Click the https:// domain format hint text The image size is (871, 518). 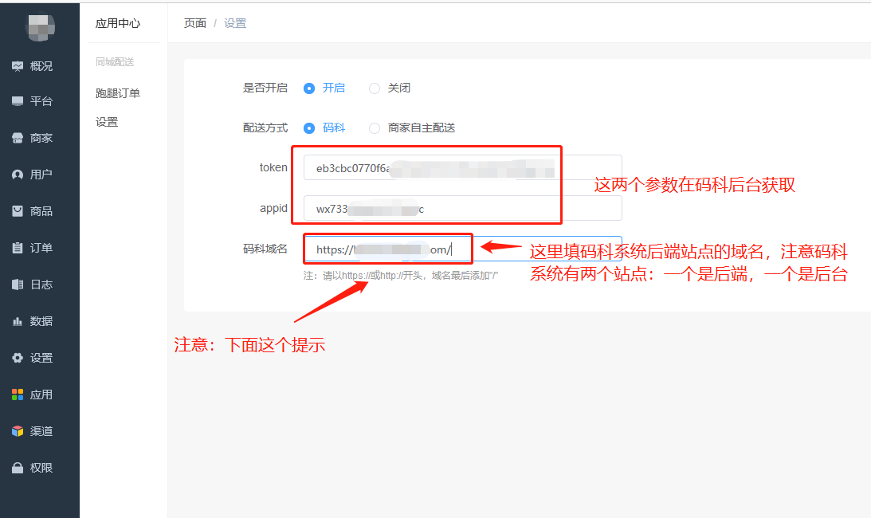[x=401, y=276]
